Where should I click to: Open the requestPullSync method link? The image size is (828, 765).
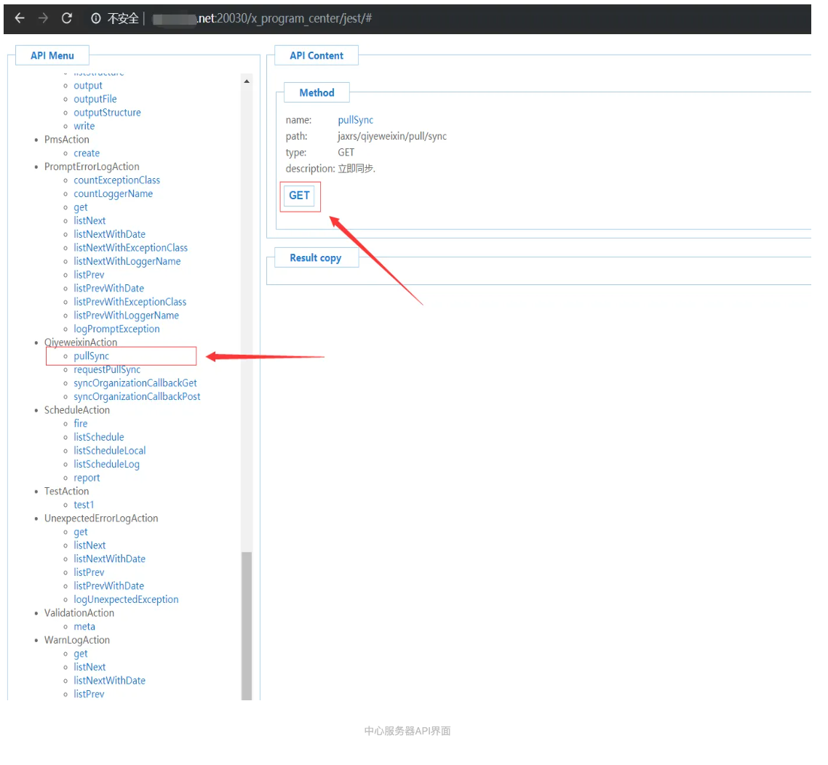click(107, 369)
